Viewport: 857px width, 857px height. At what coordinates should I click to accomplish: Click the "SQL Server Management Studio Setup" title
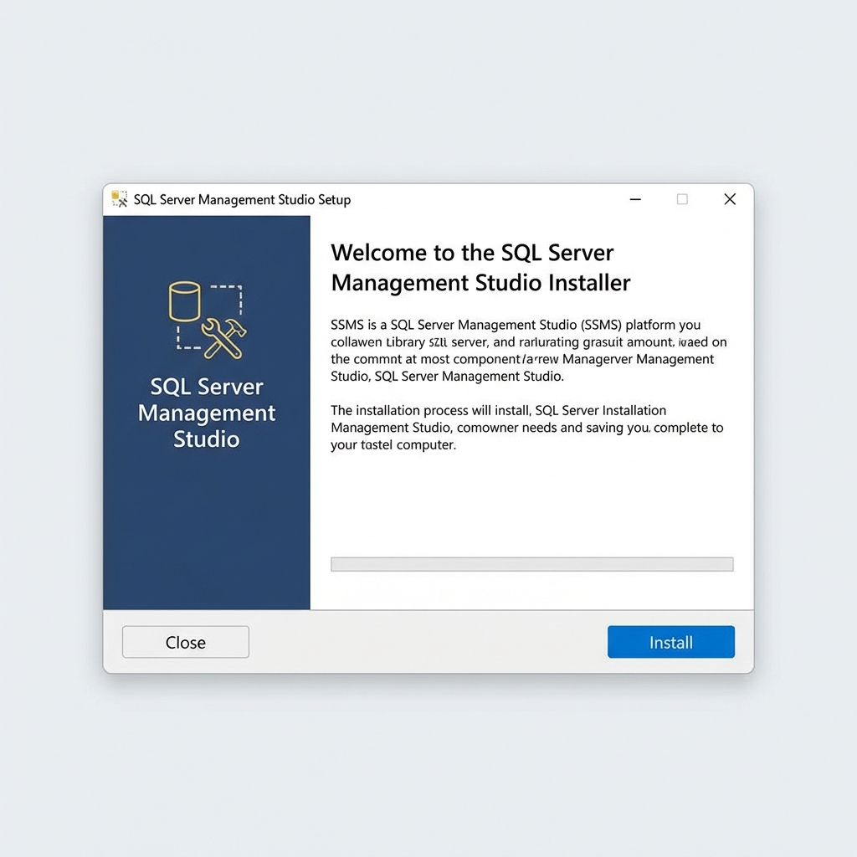242,199
